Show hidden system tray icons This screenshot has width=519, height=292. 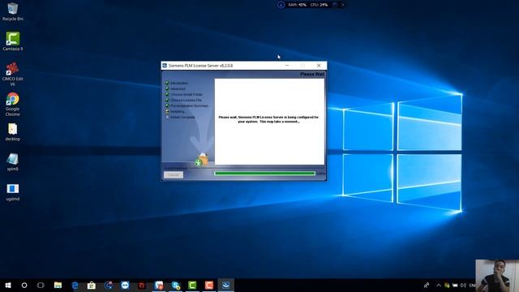439,285
